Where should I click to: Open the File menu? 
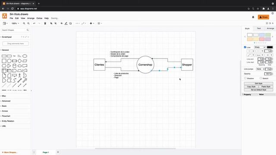coord(11,18)
